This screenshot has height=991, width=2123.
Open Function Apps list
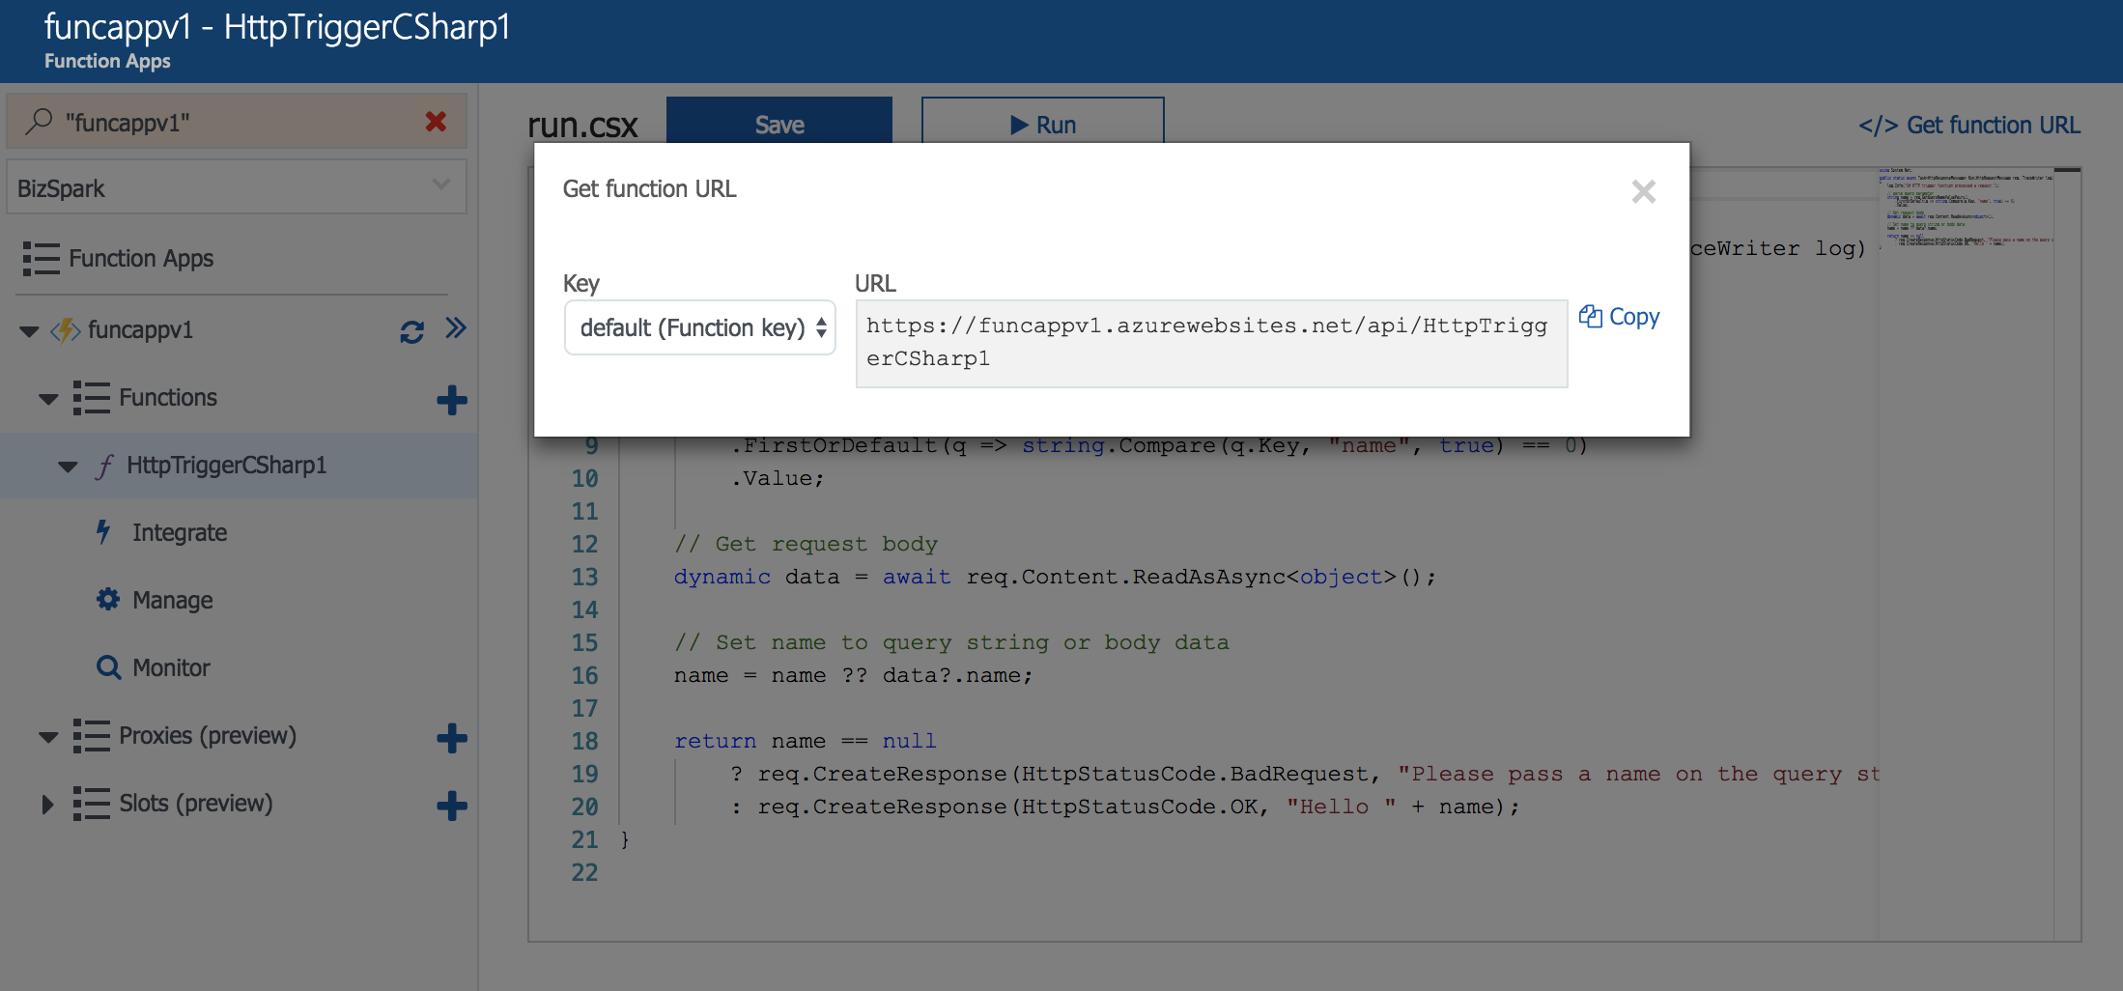(141, 259)
